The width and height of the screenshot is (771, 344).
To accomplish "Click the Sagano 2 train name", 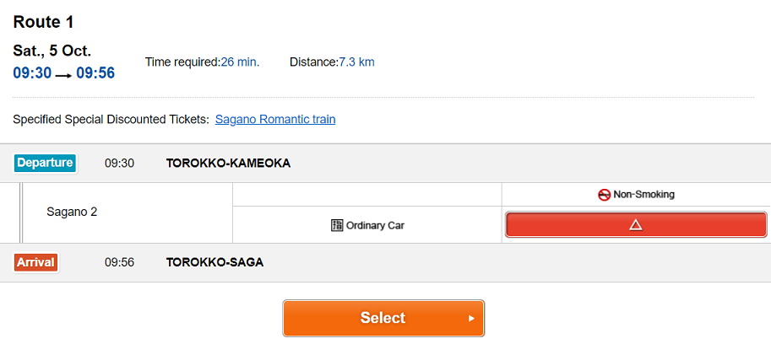I will [x=72, y=212].
